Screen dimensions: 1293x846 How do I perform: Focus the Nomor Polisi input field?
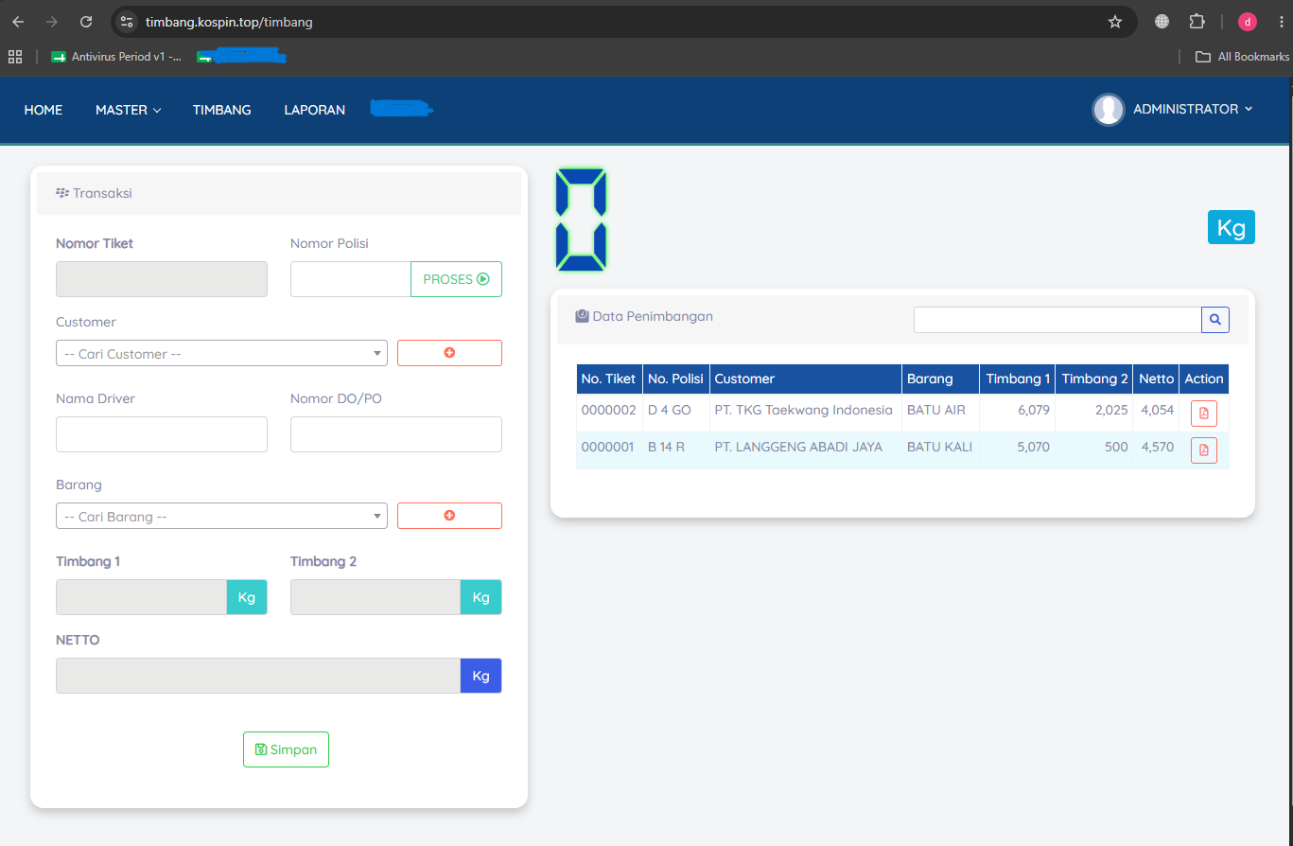[x=351, y=279]
